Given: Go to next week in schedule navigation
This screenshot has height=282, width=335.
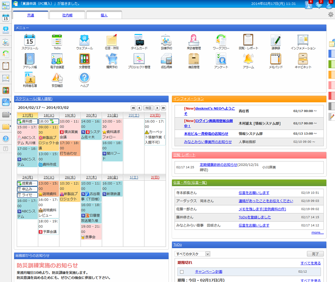Looking at the screenshot, I should pyautogui.click(x=157, y=108).
